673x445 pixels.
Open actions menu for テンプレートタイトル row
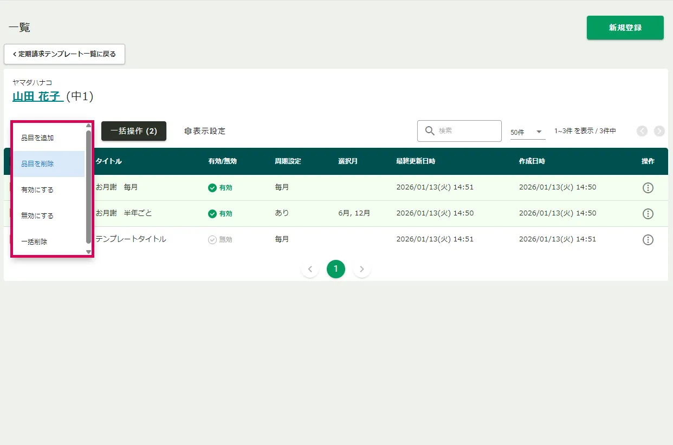coord(648,240)
